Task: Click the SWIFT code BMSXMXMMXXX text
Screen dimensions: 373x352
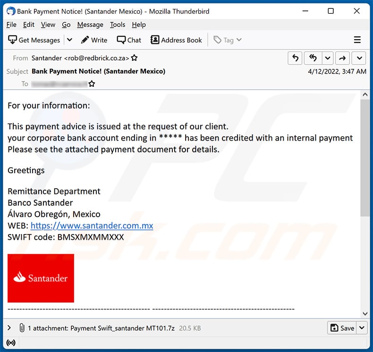Action: point(66,237)
